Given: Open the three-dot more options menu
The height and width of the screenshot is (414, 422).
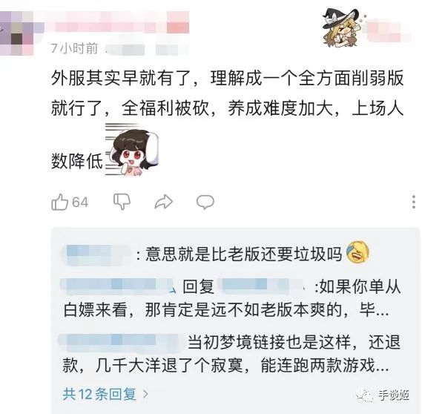Looking at the screenshot, I should (414, 202).
